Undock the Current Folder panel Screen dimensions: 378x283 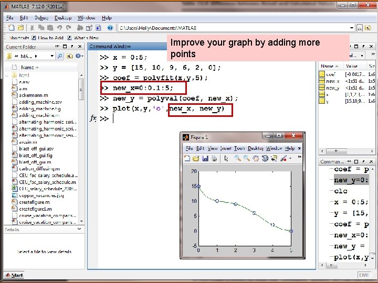72,47
